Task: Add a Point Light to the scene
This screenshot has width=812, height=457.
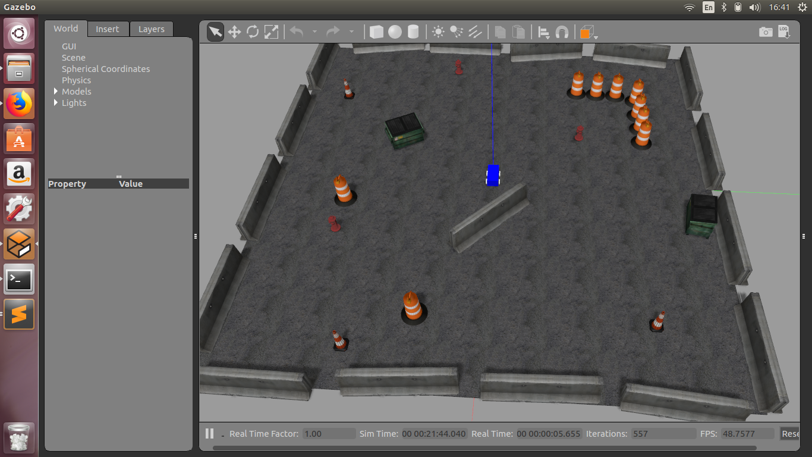Action: (438, 32)
